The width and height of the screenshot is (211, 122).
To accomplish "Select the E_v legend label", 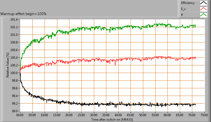I will [184, 9].
